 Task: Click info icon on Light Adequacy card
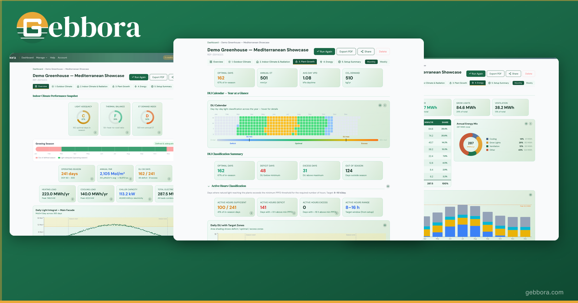[95, 132]
